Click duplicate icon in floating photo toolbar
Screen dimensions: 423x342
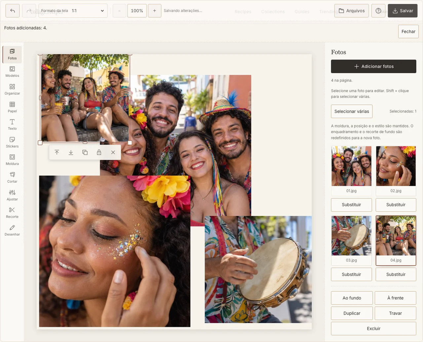(x=85, y=152)
